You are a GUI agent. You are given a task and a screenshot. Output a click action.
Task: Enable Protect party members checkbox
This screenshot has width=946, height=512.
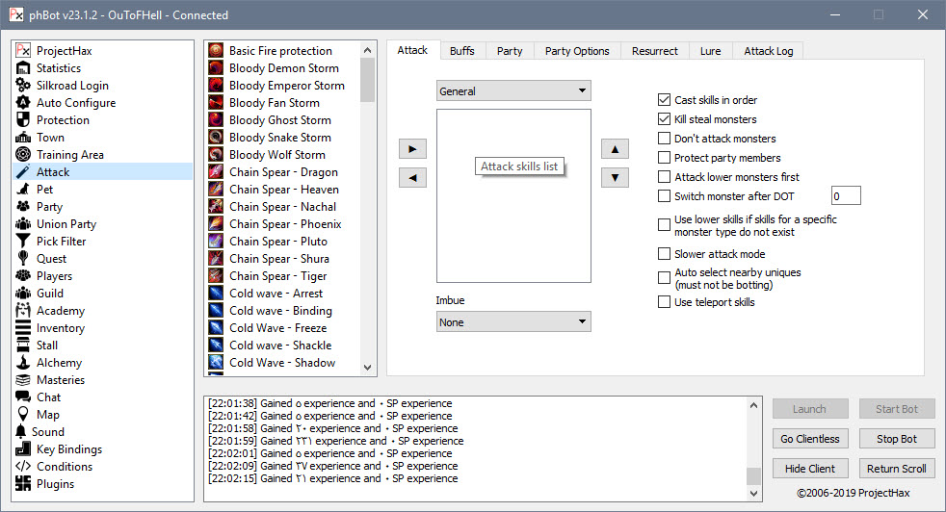[664, 158]
